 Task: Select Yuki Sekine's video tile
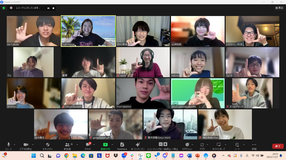(88, 31)
